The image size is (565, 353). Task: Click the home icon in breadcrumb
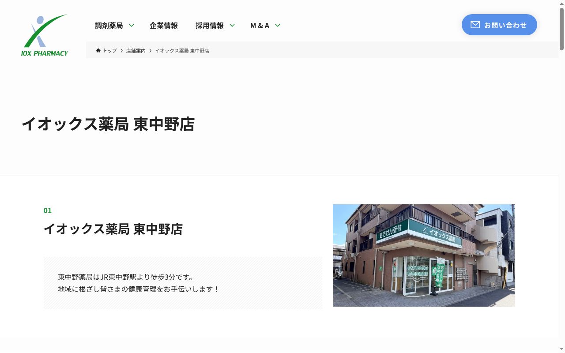tap(98, 50)
